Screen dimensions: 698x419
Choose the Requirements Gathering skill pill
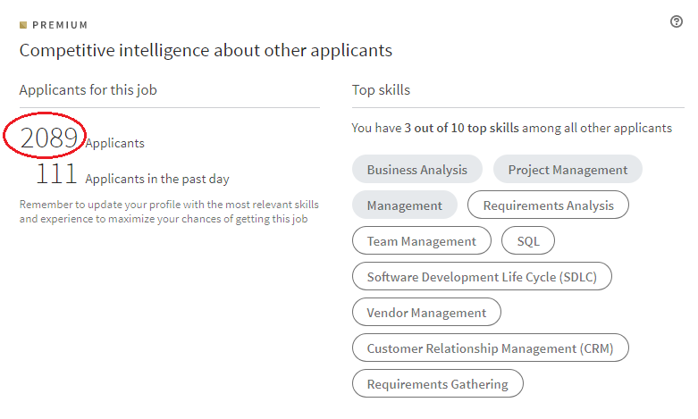438,383
